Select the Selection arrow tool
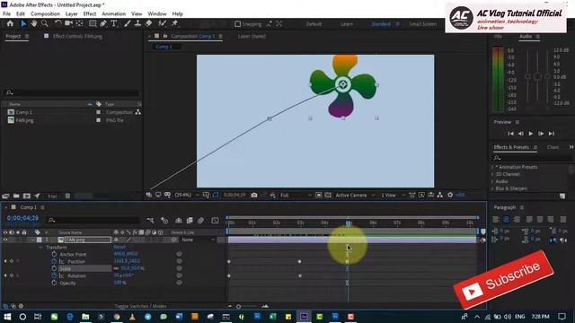The height and width of the screenshot is (323, 575). tap(23, 23)
